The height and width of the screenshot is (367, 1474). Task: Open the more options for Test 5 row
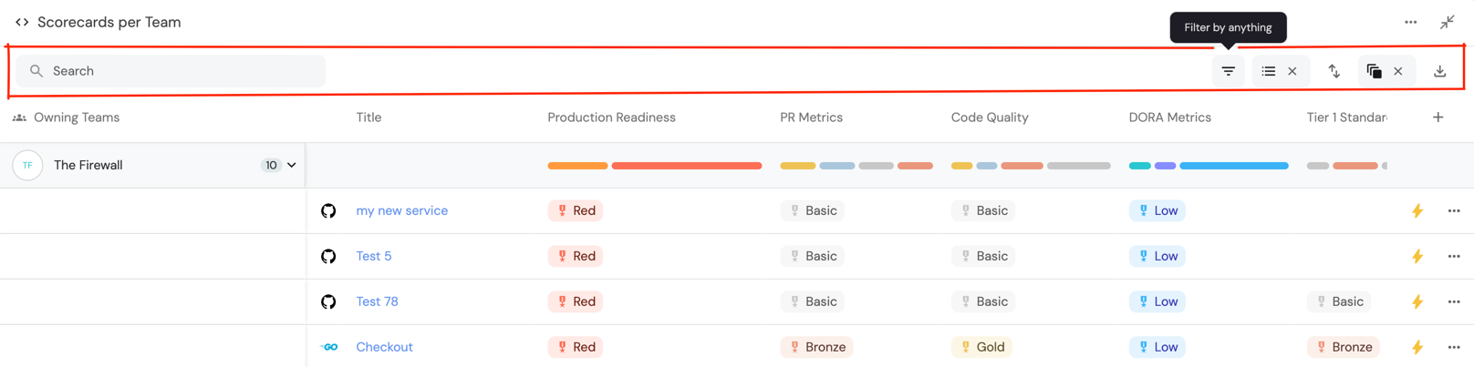point(1453,256)
